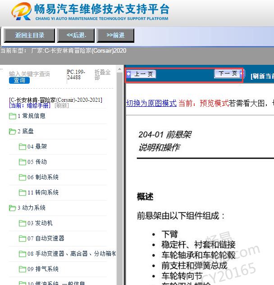Open 05 传动 section
The image size is (274, 285).
tap(37, 162)
